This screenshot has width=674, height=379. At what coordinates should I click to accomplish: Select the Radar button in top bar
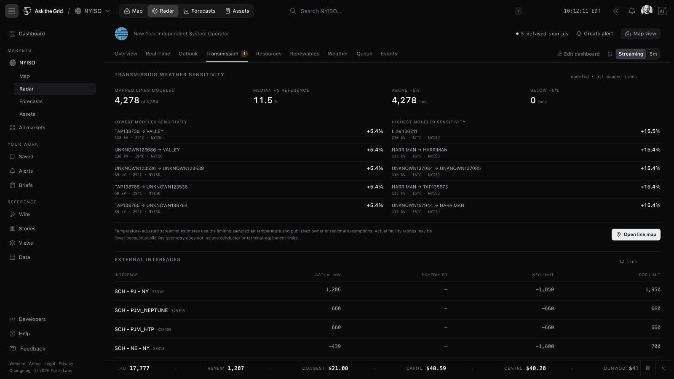pos(163,11)
